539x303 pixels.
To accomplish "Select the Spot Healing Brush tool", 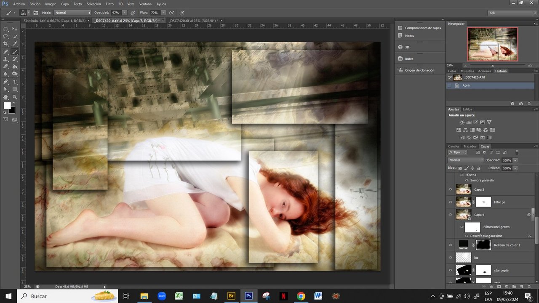I will [6, 52].
